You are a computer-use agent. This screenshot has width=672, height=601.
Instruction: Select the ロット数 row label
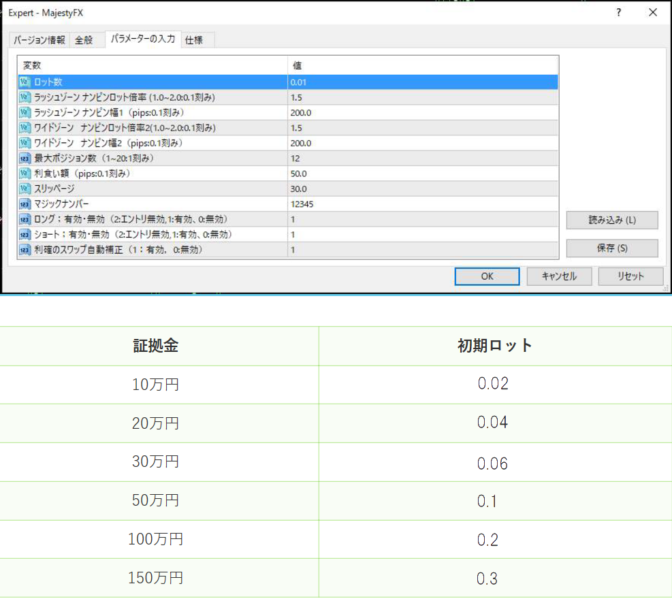point(48,82)
